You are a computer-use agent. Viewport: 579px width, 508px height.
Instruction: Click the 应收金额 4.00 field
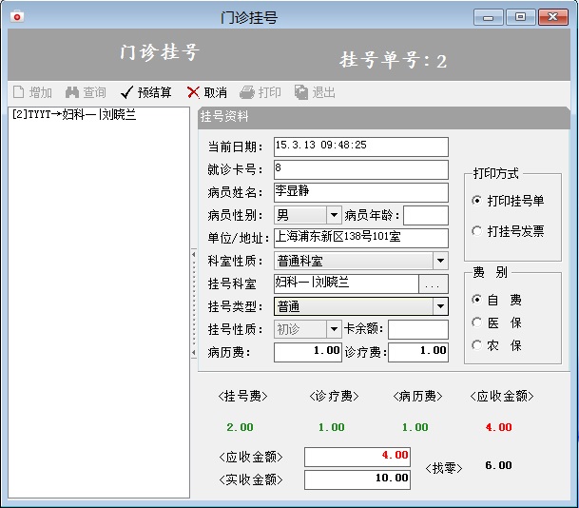357,457
